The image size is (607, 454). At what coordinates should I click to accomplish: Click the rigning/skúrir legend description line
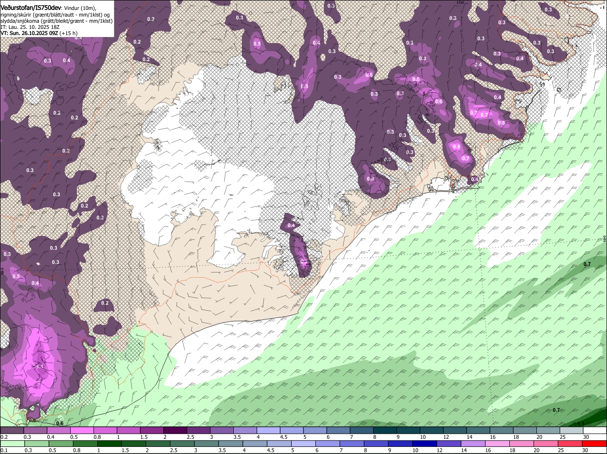tap(55, 15)
